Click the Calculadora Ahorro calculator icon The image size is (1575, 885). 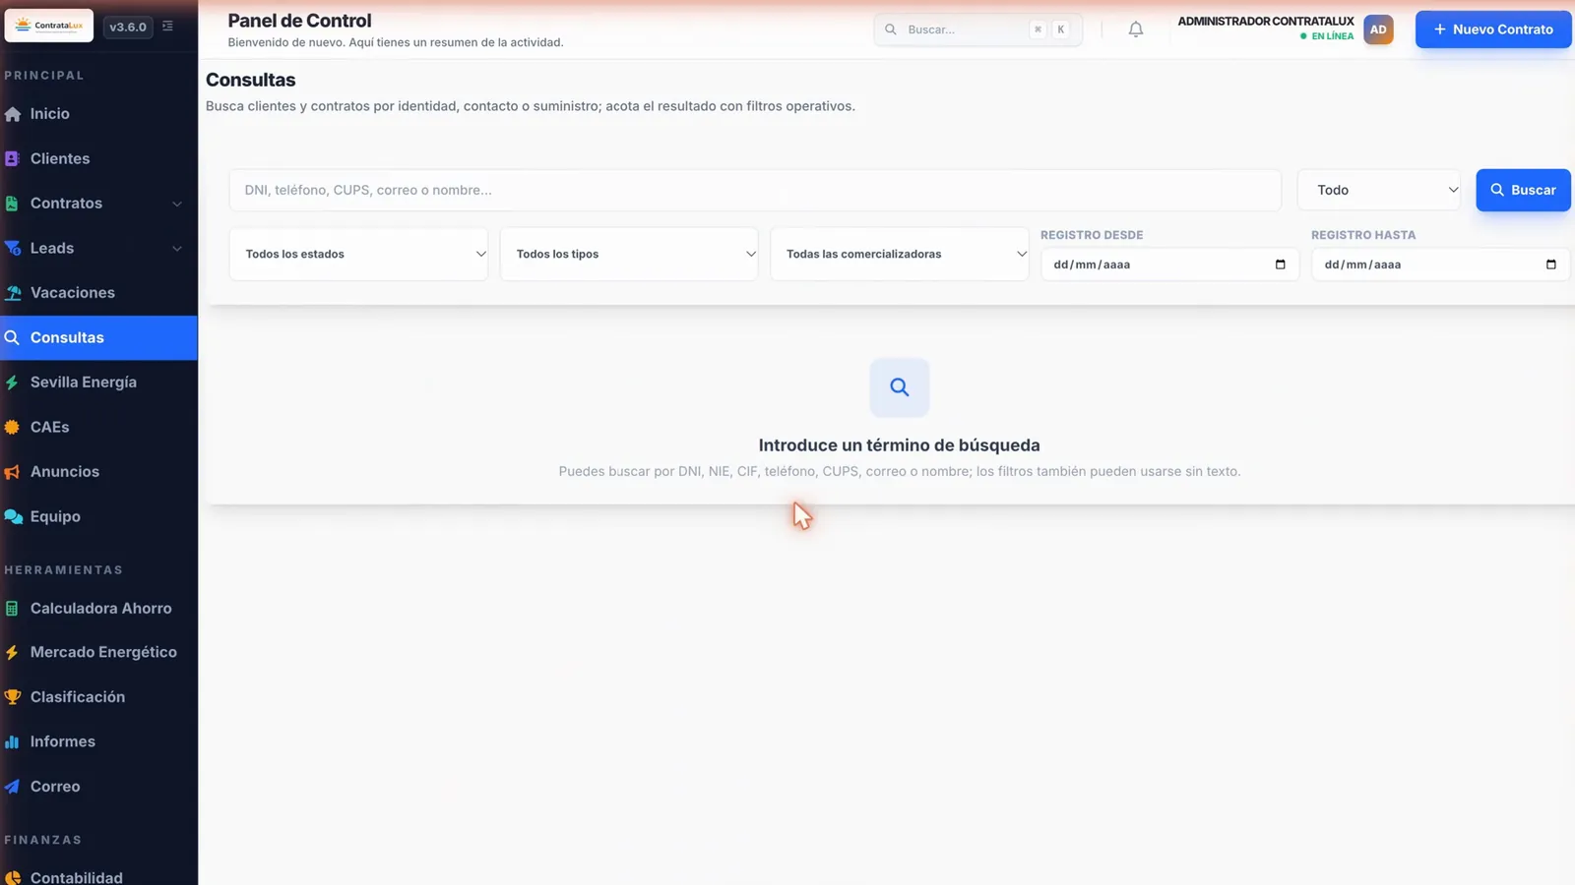(x=12, y=609)
